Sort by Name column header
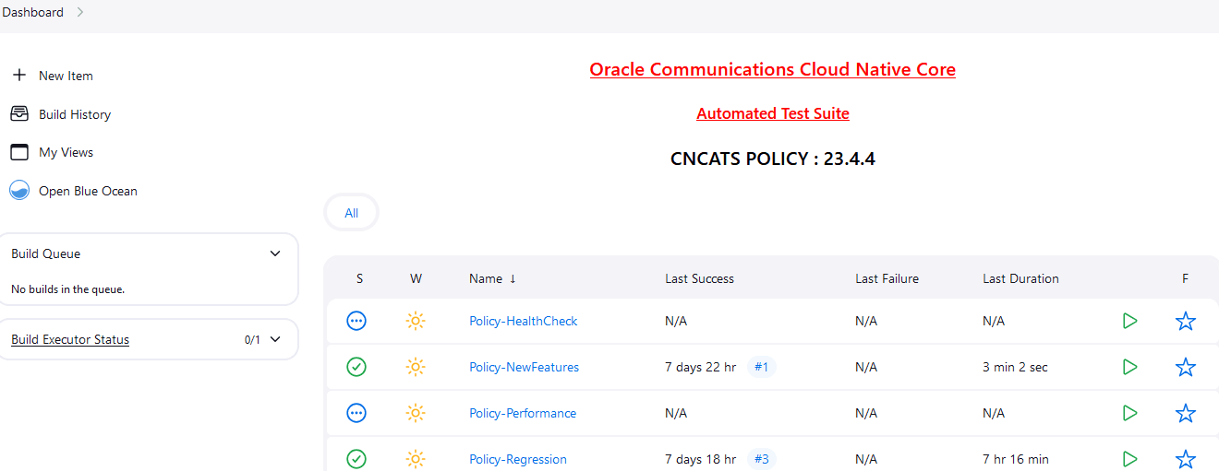The image size is (1219, 471). pos(492,278)
